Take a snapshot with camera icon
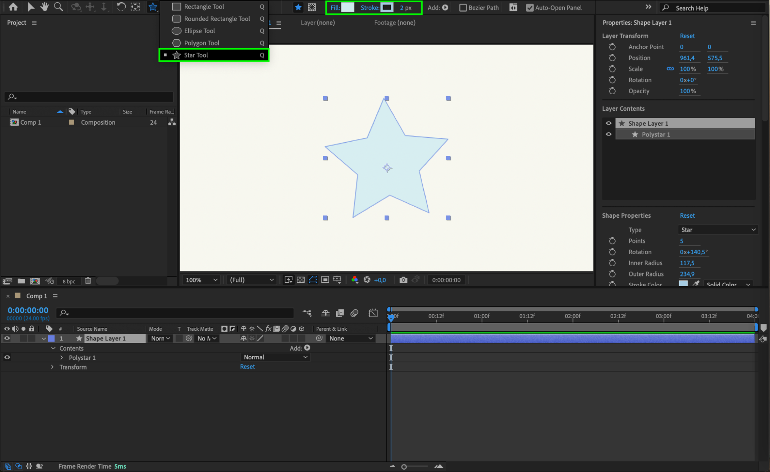The image size is (770, 472). (x=403, y=280)
